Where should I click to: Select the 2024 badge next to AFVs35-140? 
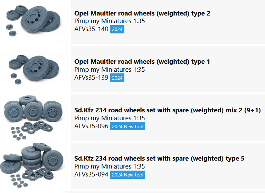117,29
